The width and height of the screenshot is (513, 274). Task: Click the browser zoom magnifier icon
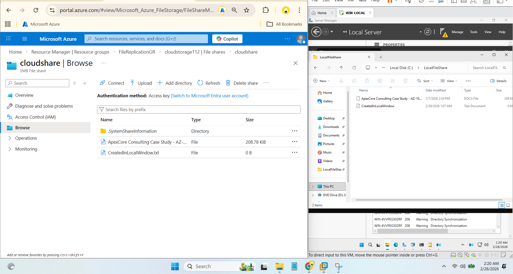234,10
